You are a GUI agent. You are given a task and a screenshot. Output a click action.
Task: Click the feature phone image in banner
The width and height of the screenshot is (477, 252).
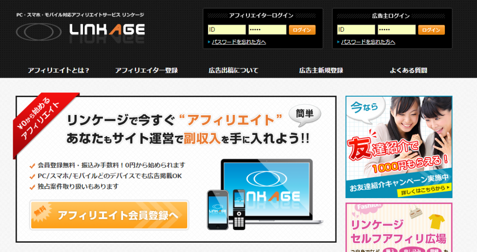[x=239, y=209]
